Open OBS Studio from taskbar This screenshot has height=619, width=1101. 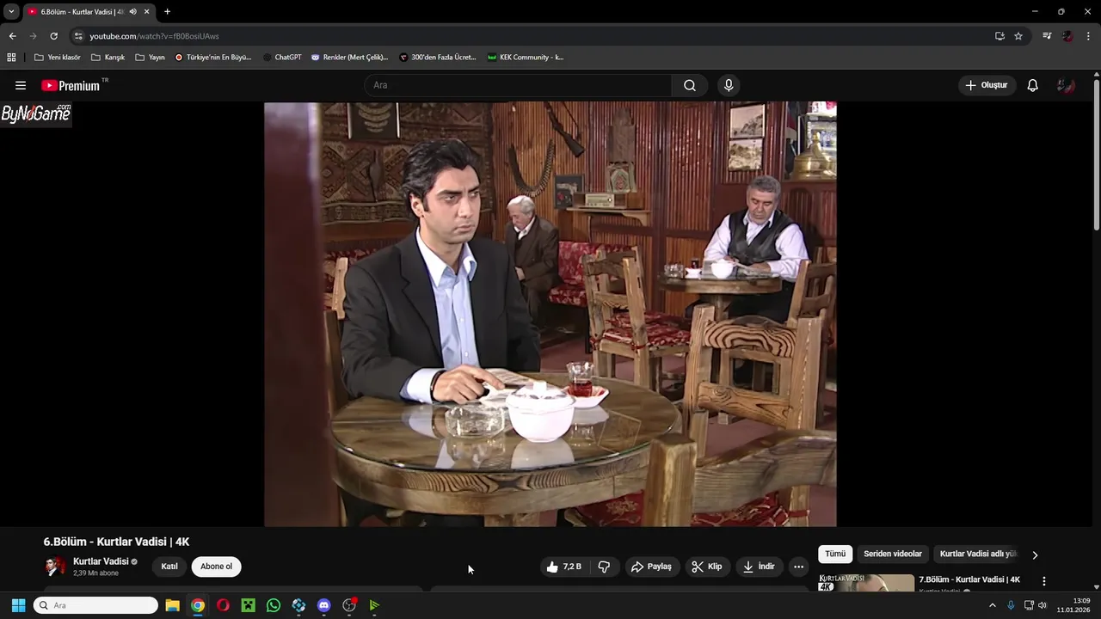pos(349,605)
